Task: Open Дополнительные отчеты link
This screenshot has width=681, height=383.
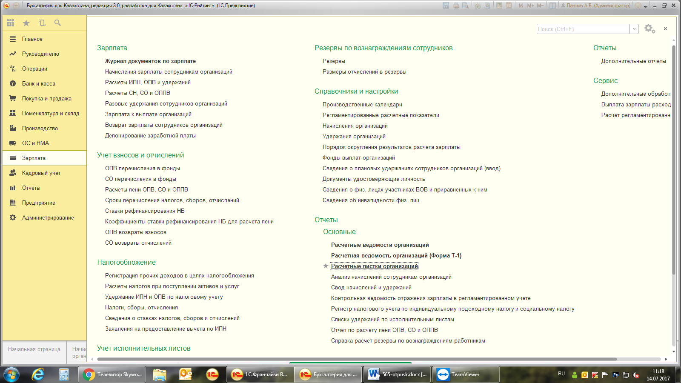Action: 633,61
